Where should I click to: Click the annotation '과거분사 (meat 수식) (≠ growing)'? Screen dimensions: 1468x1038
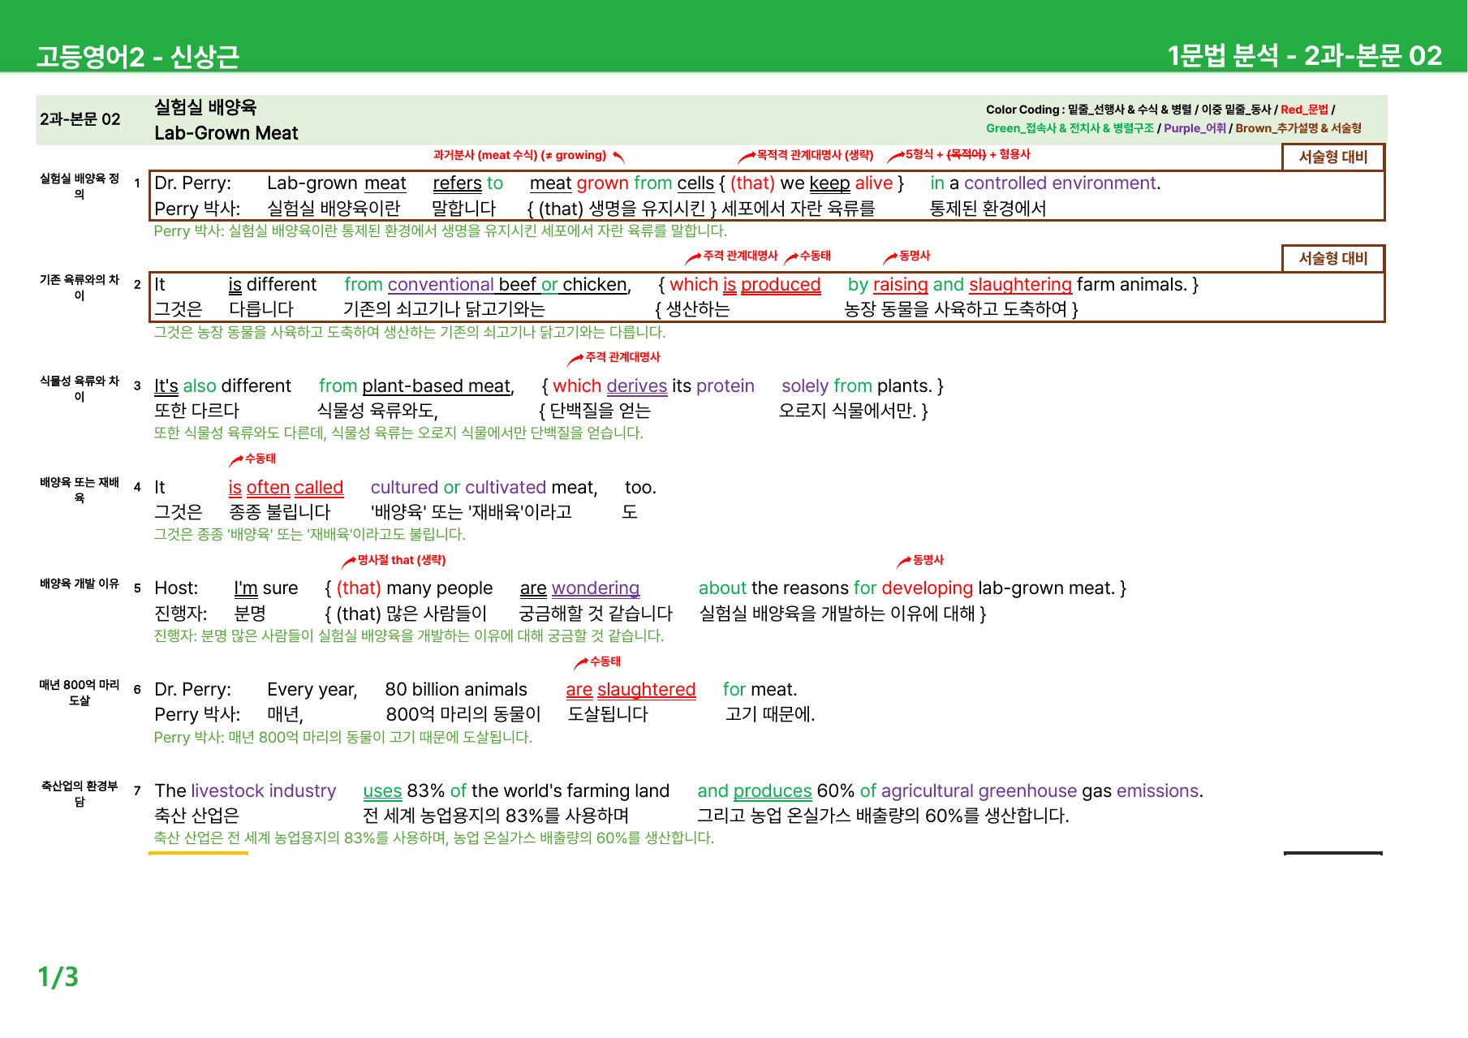click(519, 155)
